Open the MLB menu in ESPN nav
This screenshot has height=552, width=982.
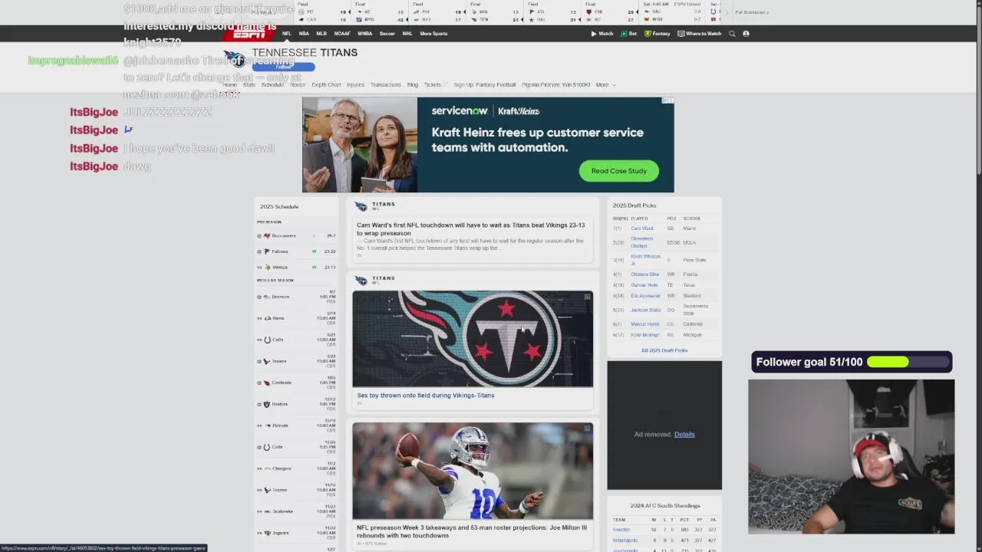321,34
